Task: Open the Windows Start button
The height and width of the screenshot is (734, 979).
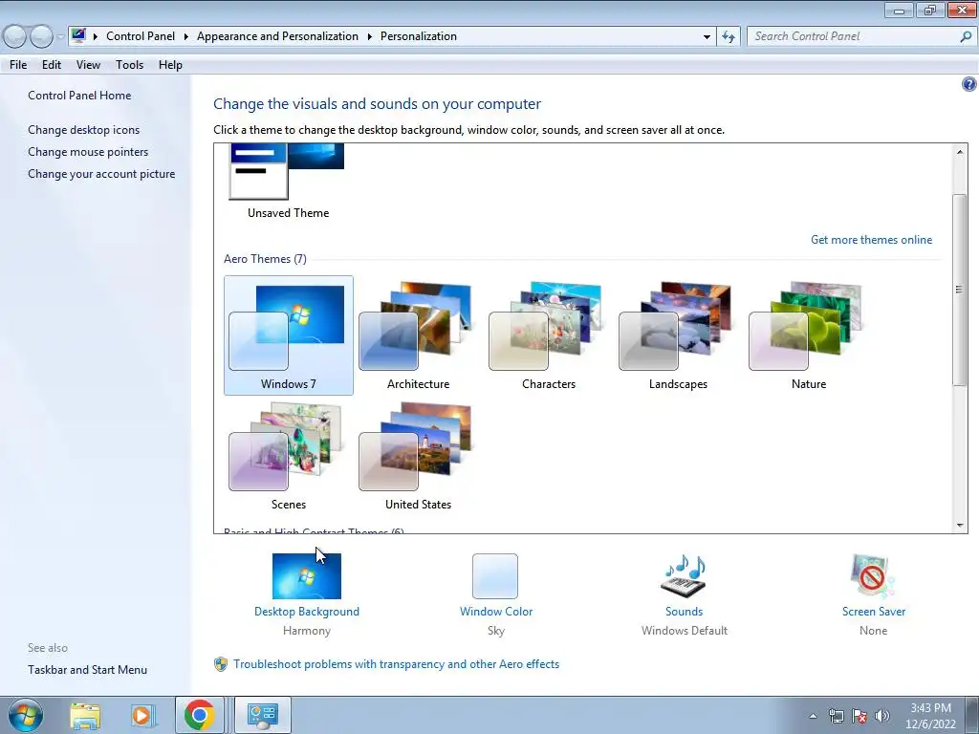Action: (x=26, y=715)
